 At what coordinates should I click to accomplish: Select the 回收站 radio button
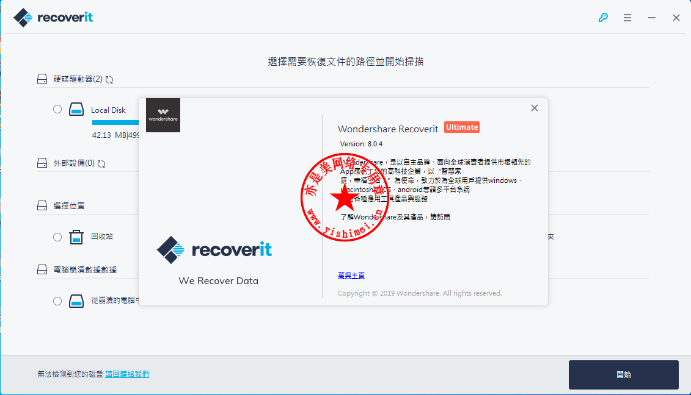[x=57, y=237]
